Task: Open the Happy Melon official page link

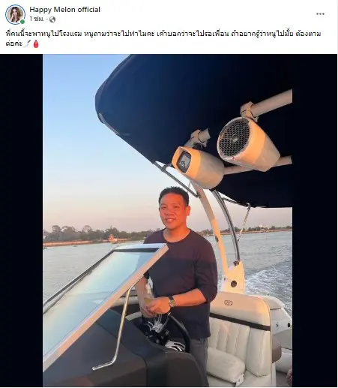Action: 65,10
